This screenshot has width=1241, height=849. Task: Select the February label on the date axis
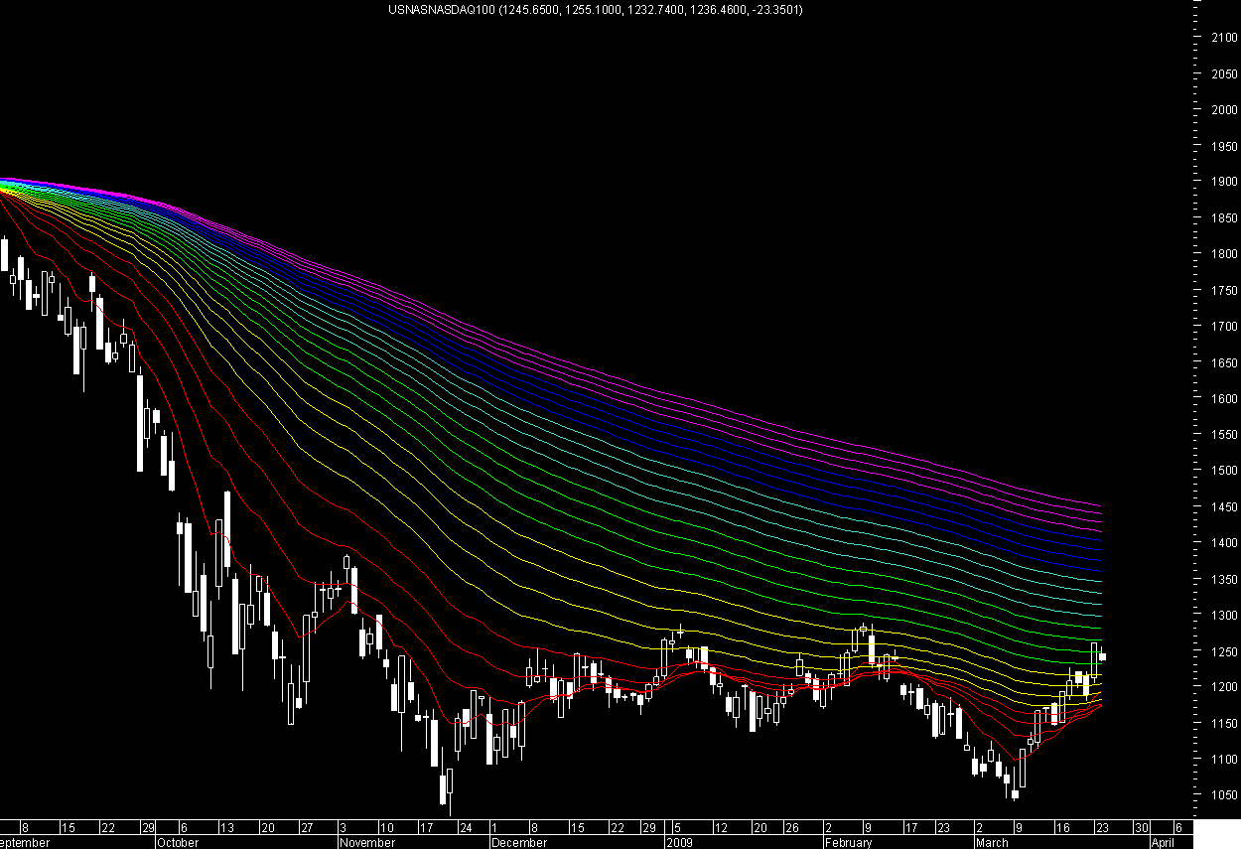pos(848,842)
